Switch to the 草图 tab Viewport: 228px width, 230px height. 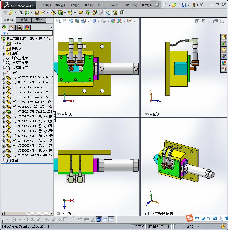[39, 20]
